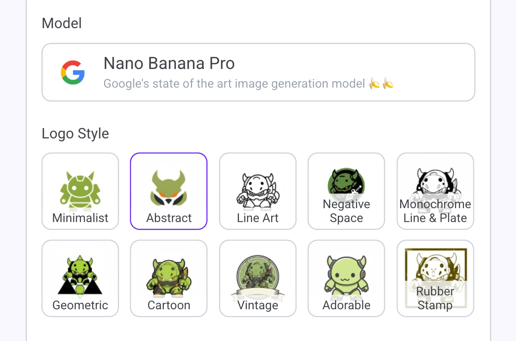Click the triangle-based Geometric robot icon
This screenshot has height=341, width=516.
[80, 276]
